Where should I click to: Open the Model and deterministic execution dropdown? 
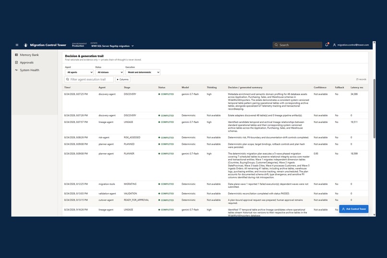143,72
